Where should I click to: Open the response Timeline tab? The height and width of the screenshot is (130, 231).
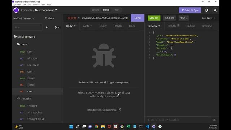pyautogui.click(x=207, y=26)
